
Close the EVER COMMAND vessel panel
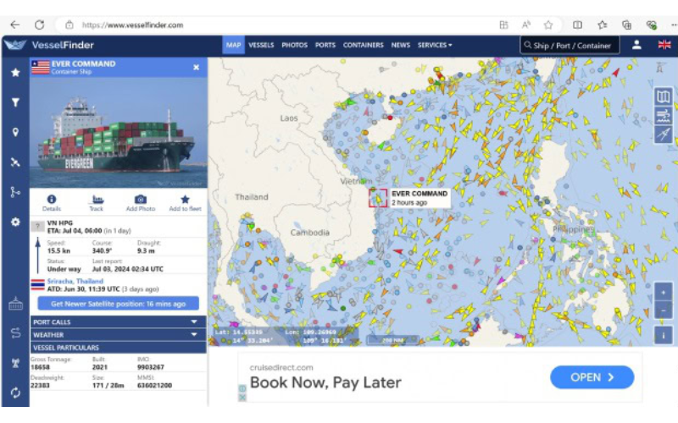[x=197, y=68]
